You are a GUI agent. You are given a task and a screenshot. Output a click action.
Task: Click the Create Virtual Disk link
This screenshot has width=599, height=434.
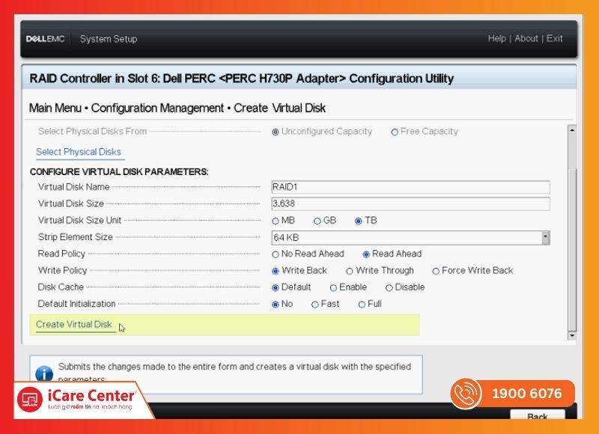tap(73, 325)
